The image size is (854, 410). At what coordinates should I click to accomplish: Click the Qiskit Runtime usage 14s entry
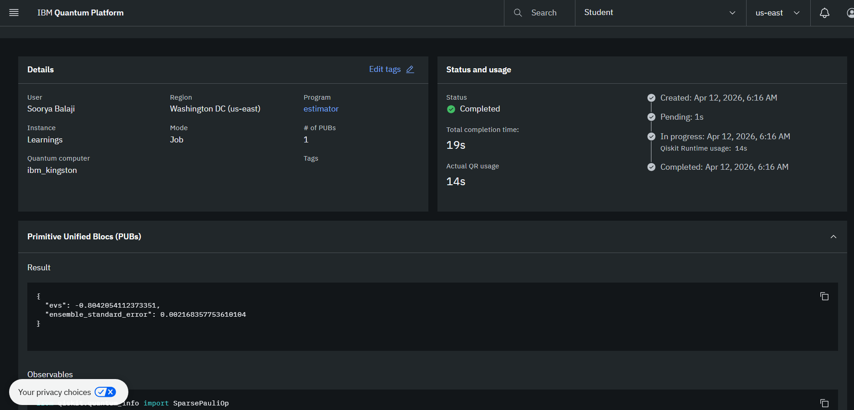704,148
